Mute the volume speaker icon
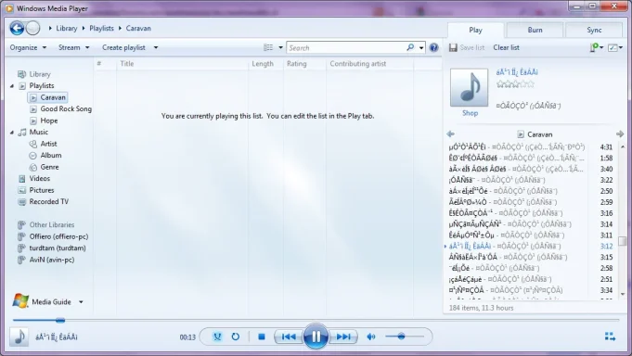Viewport: 632px width, 356px height. (371, 337)
